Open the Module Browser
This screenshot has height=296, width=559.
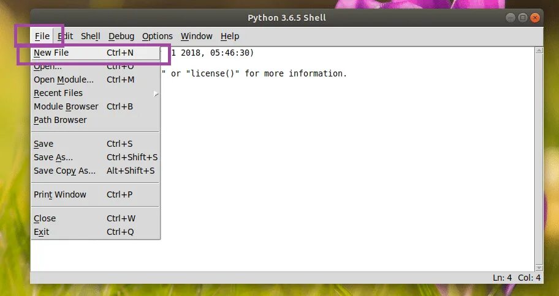pyautogui.click(x=96, y=107)
